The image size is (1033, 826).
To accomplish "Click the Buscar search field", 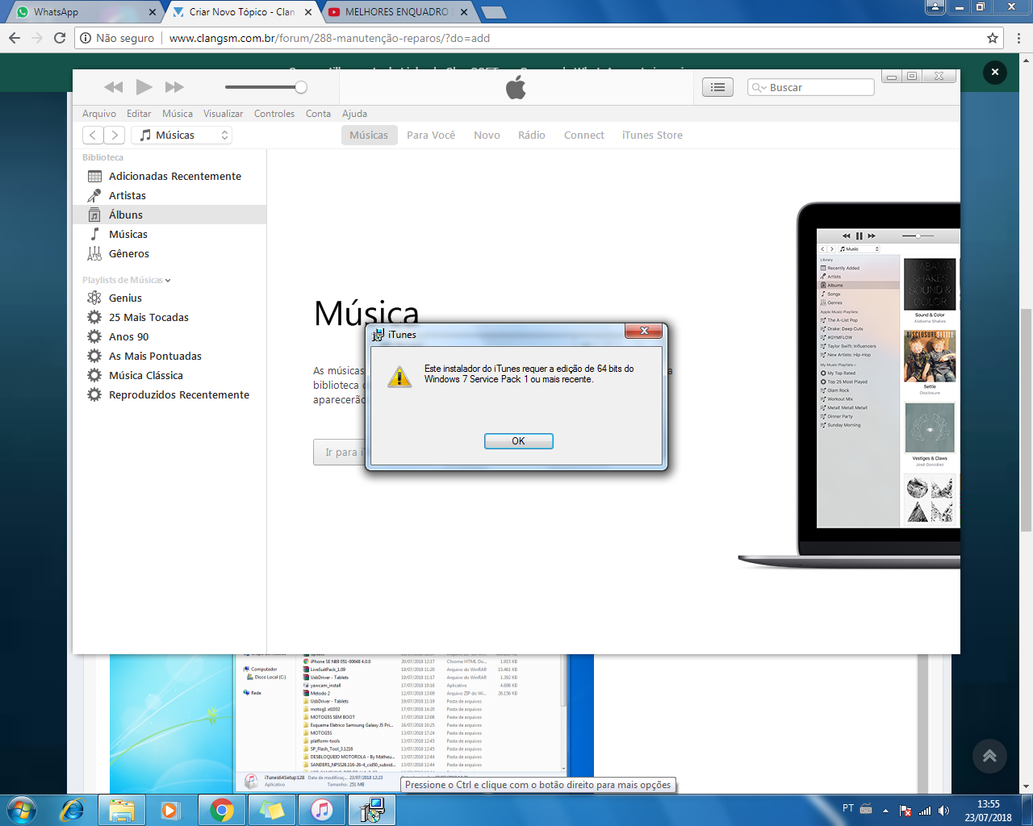I will point(811,87).
